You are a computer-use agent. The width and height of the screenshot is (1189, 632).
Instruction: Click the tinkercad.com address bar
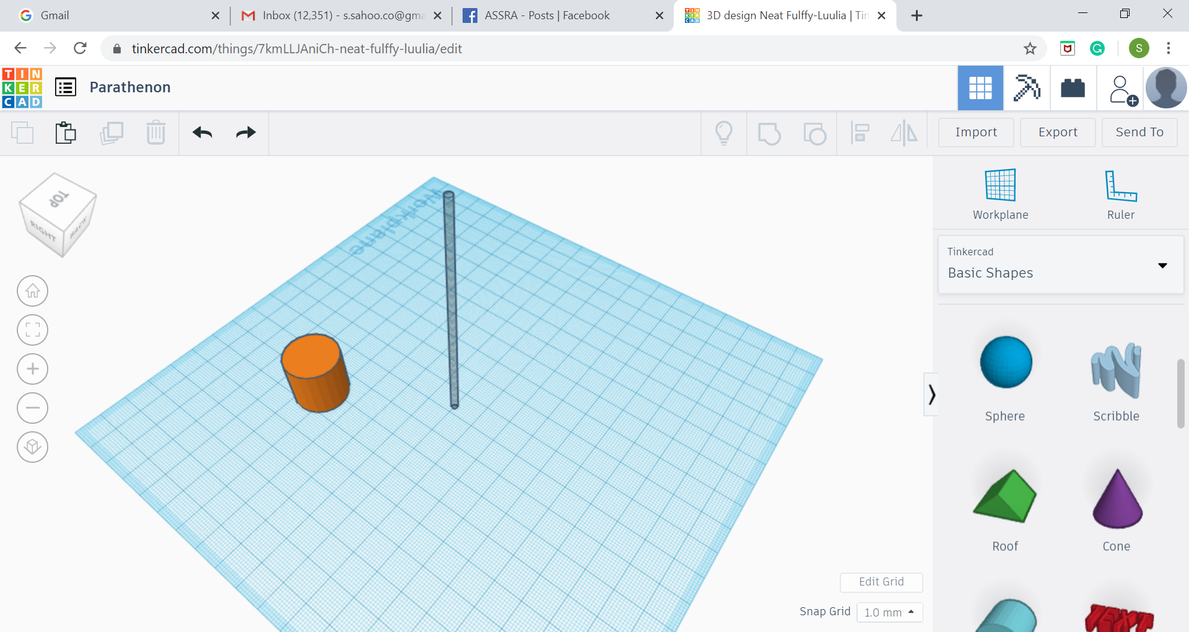(x=573, y=48)
